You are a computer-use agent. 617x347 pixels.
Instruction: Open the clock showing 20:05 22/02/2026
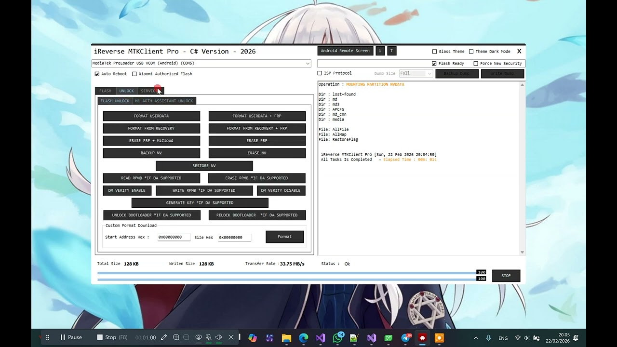558,338
